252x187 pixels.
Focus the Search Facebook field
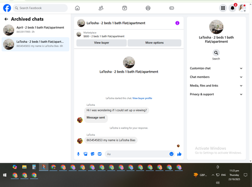pyautogui.click(x=40, y=8)
